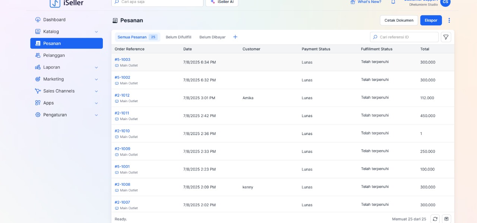The height and width of the screenshot is (223, 477).
Task: Open order #5-1003
Action: point(122,60)
